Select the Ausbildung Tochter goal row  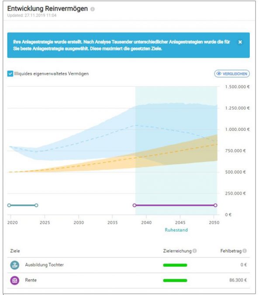pyautogui.click(x=87, y=265)
